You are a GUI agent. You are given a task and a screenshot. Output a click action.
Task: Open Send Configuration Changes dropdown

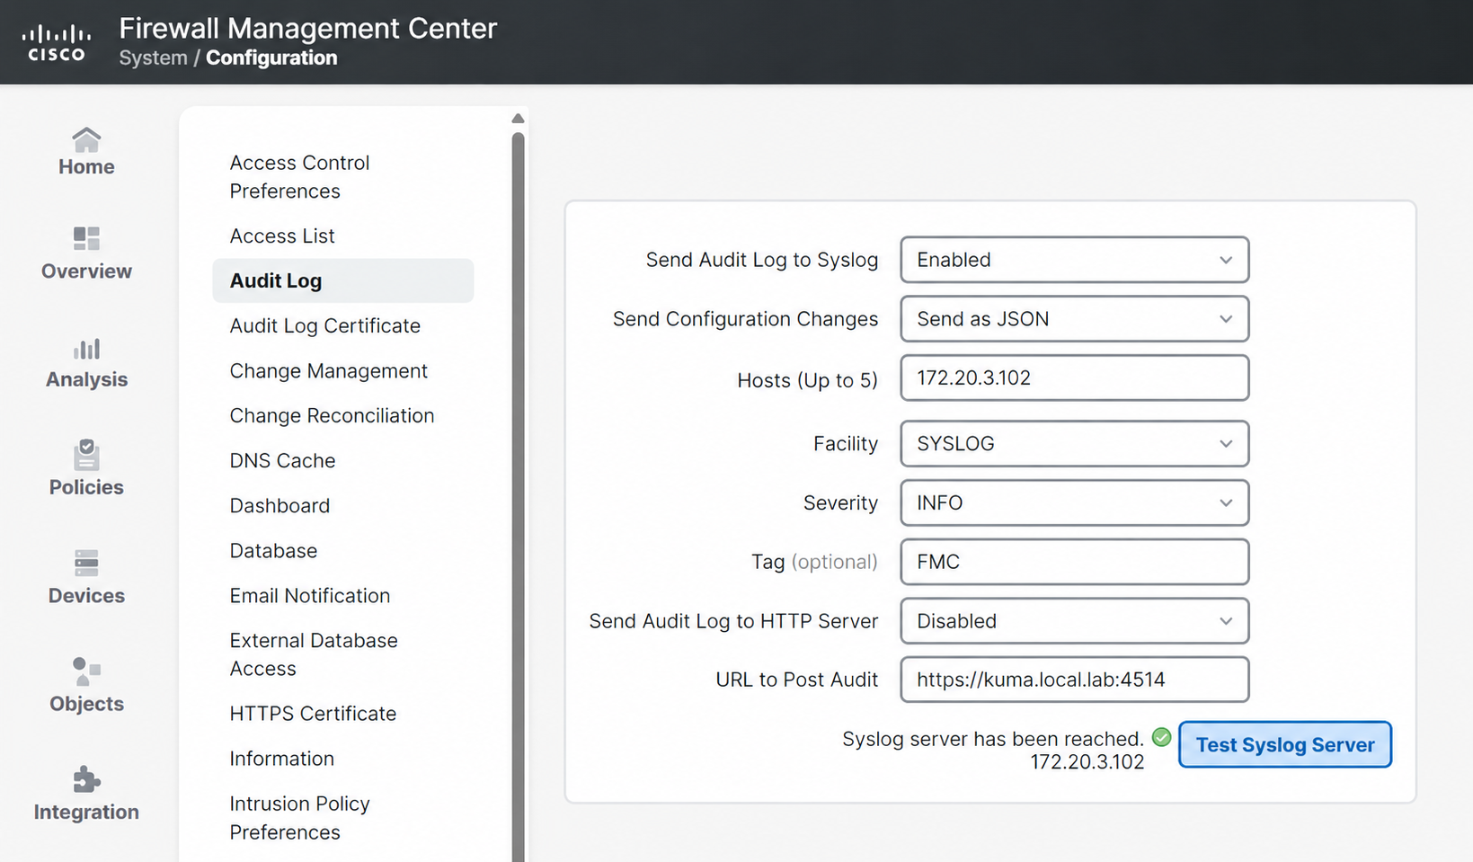click(x=1074, y=319)
